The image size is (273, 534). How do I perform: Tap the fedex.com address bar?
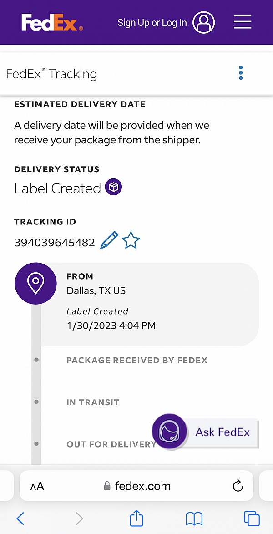(136, 486)
